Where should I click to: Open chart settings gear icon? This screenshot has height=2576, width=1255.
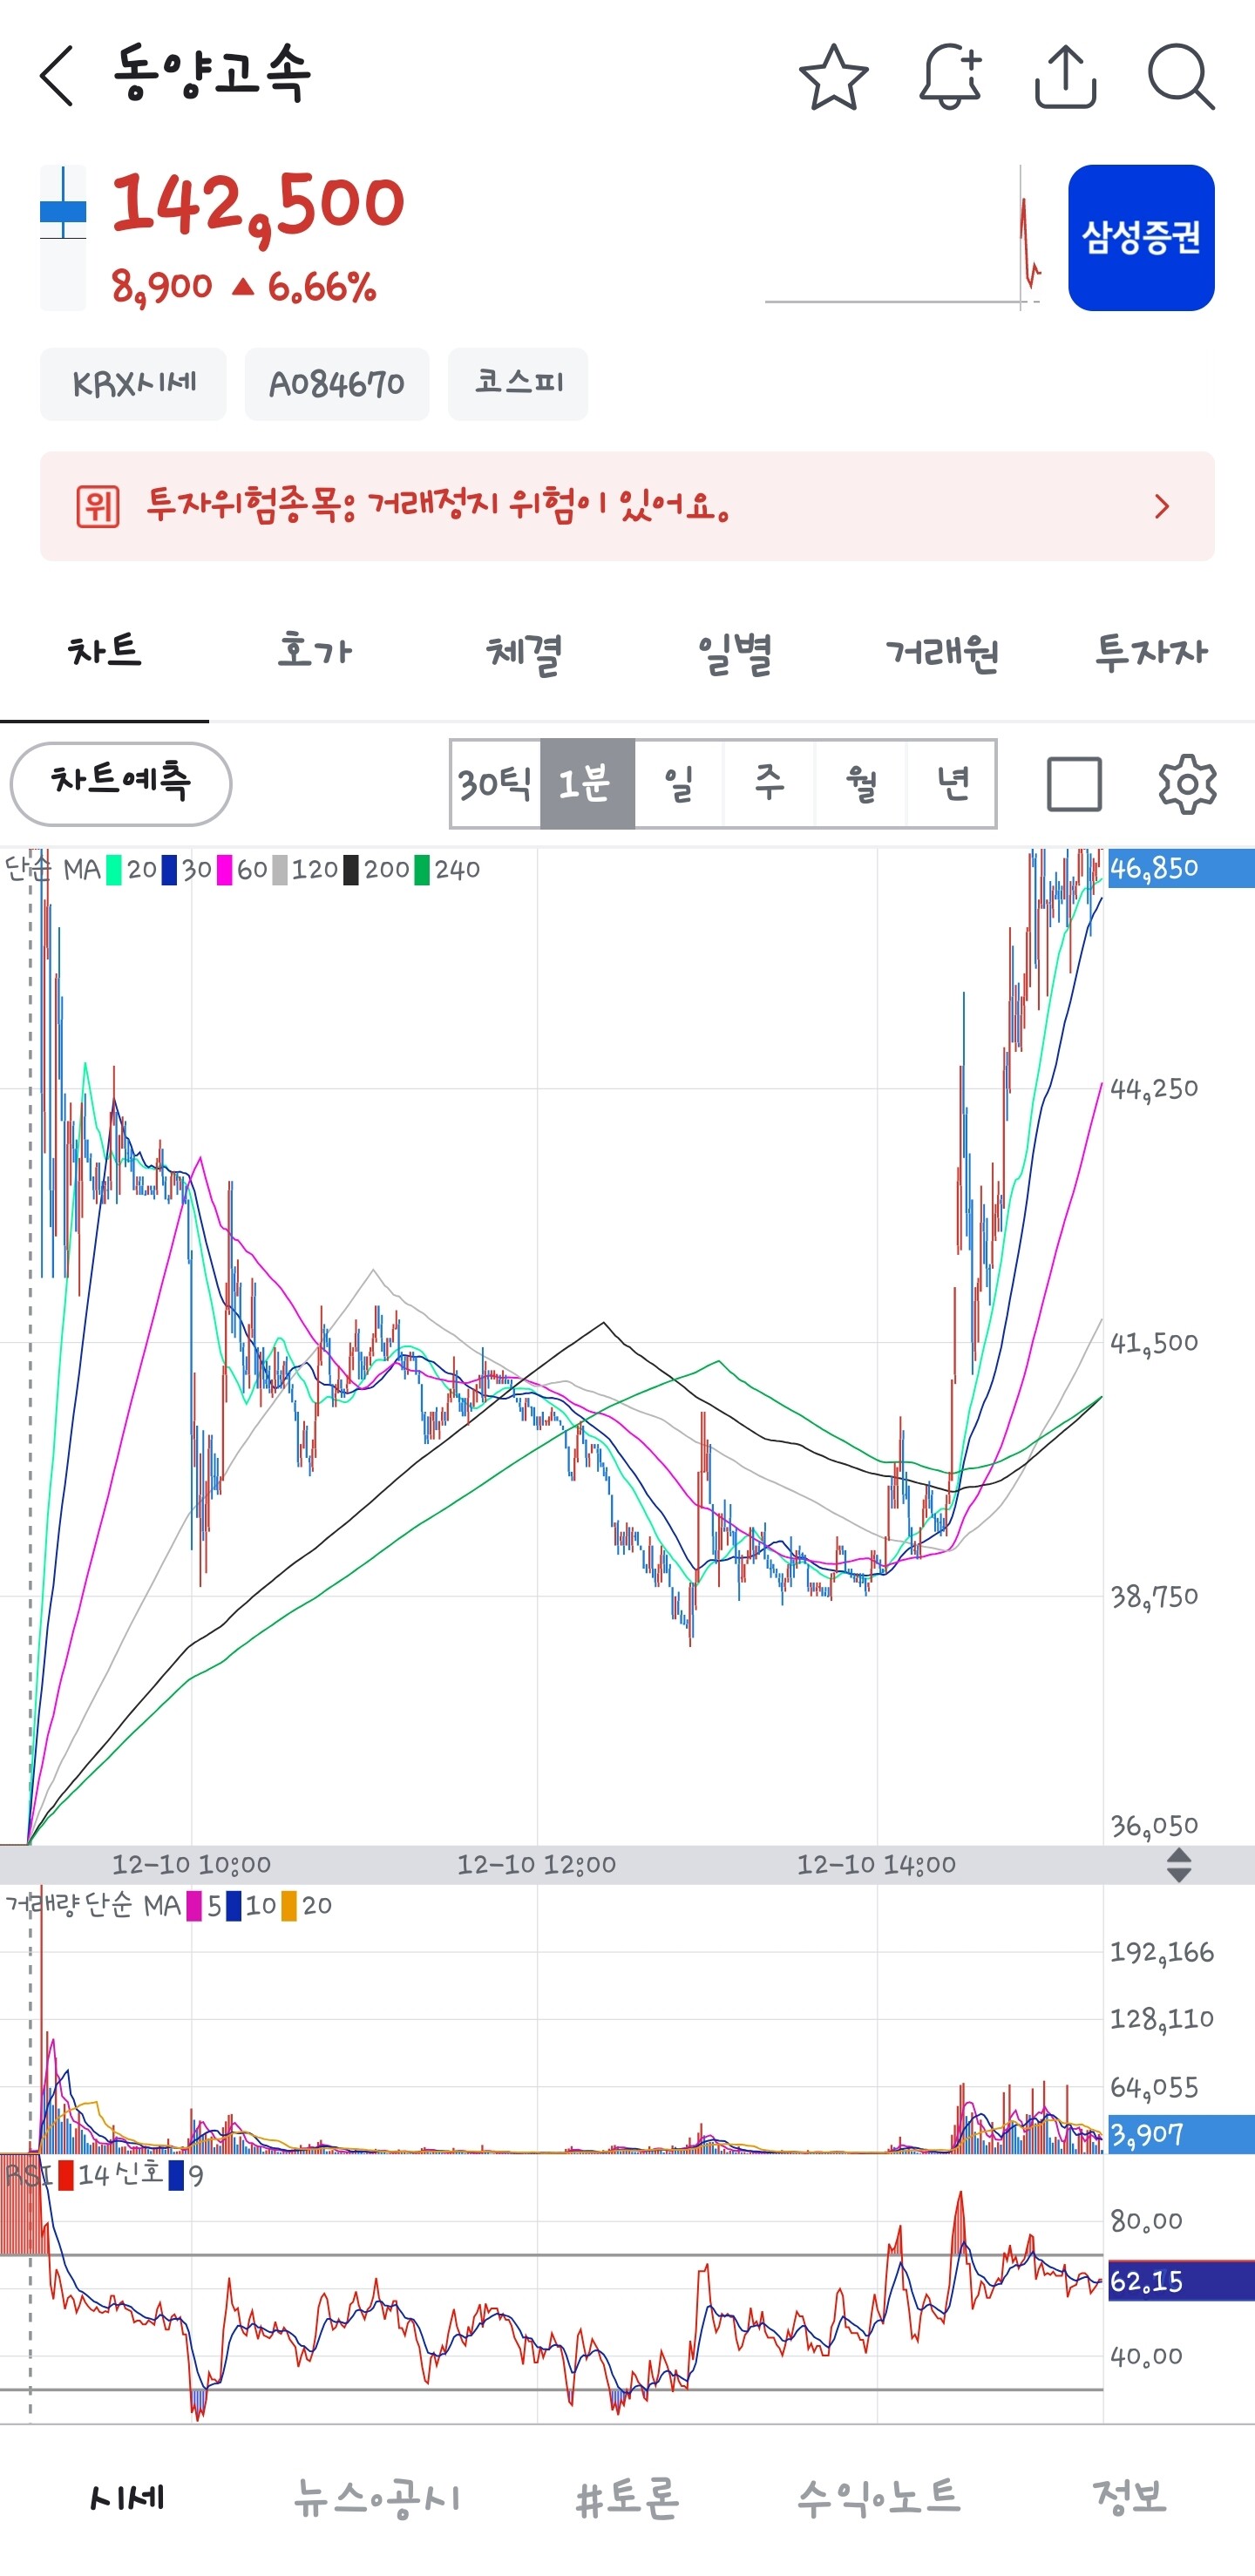pyautogui.click(x=1187, y=784)
